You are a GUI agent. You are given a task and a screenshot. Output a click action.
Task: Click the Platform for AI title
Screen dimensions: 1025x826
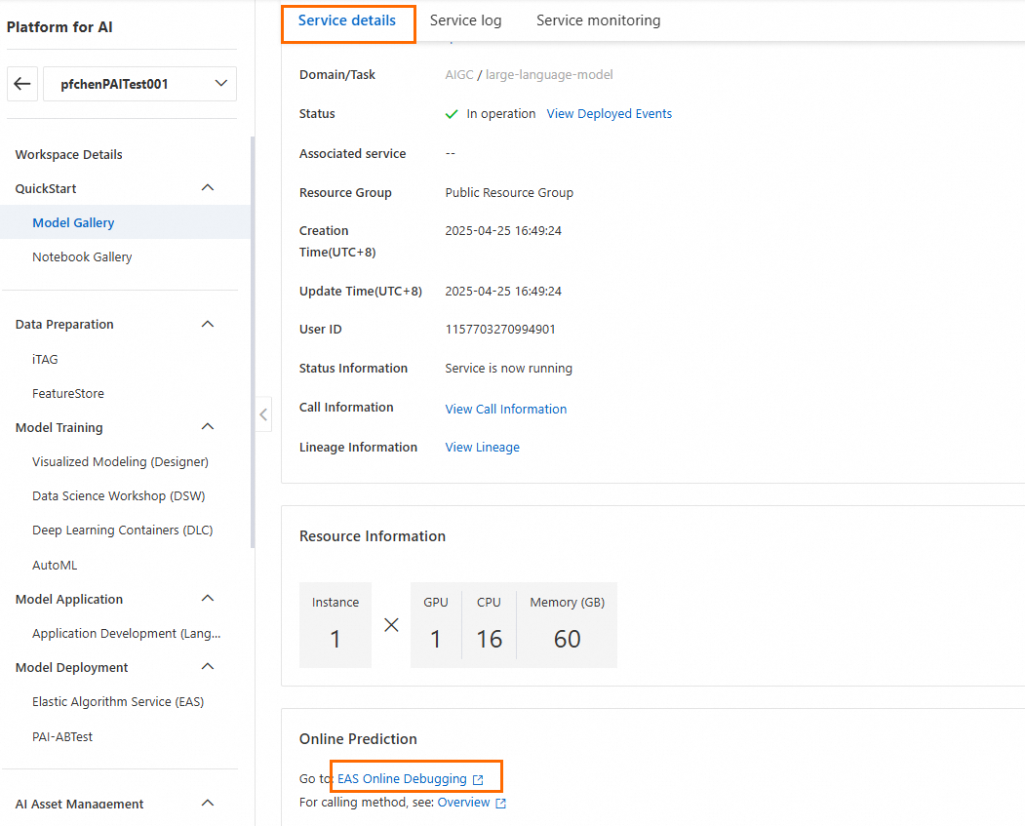(x=59, y=27)
